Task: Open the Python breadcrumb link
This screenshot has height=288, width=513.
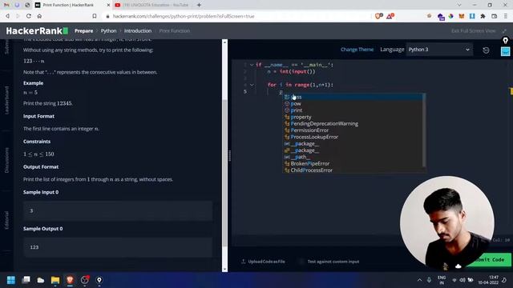Action: tap(108, 30)
